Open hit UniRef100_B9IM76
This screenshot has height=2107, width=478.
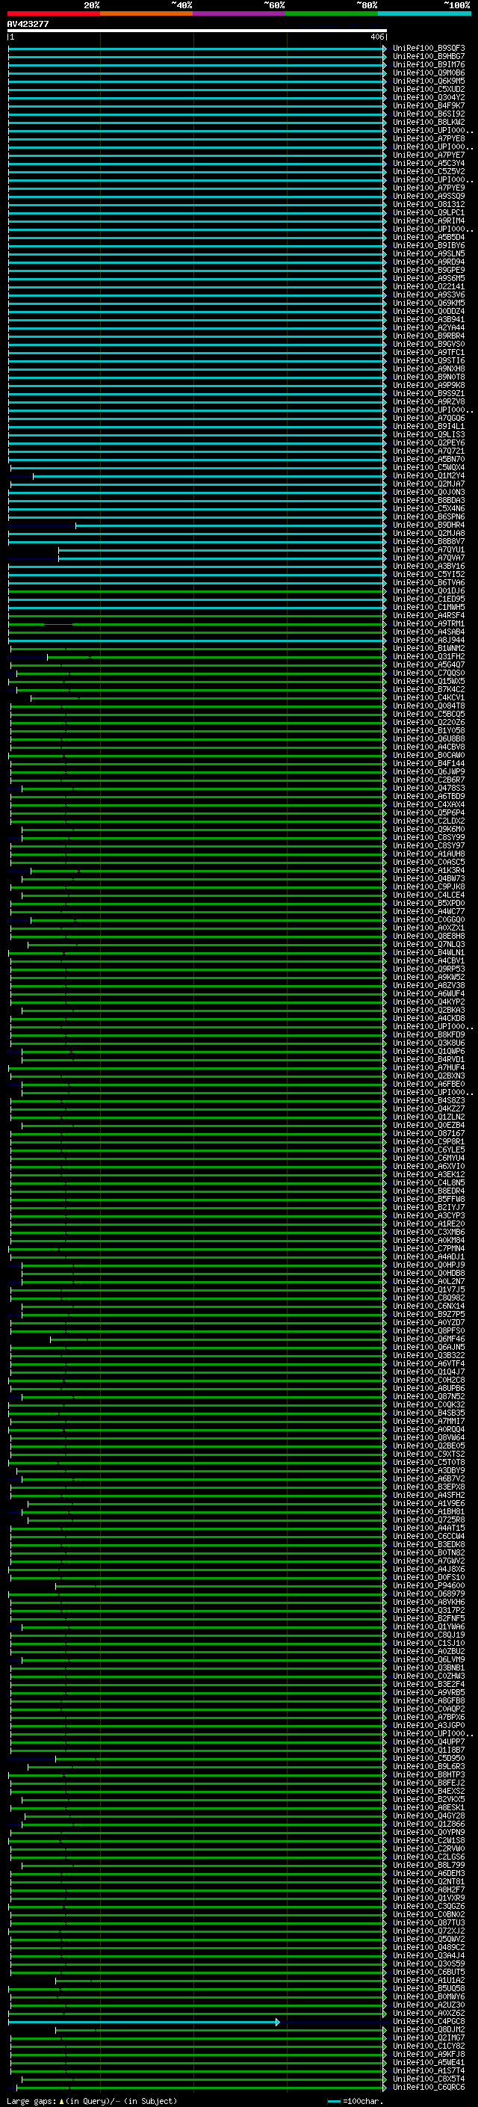(x=429, y=64)
